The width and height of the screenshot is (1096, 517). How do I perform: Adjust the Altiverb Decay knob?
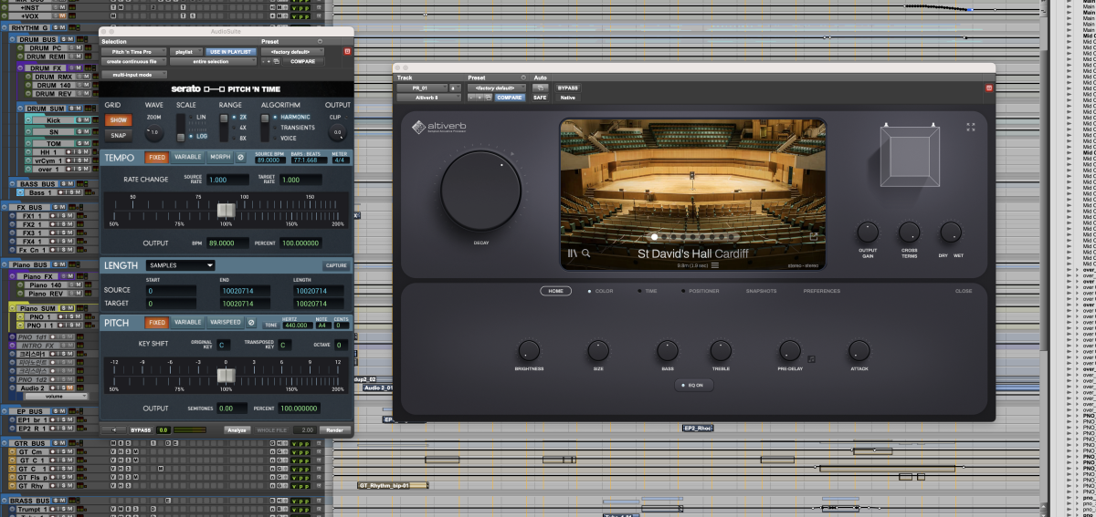pos(480,190)
